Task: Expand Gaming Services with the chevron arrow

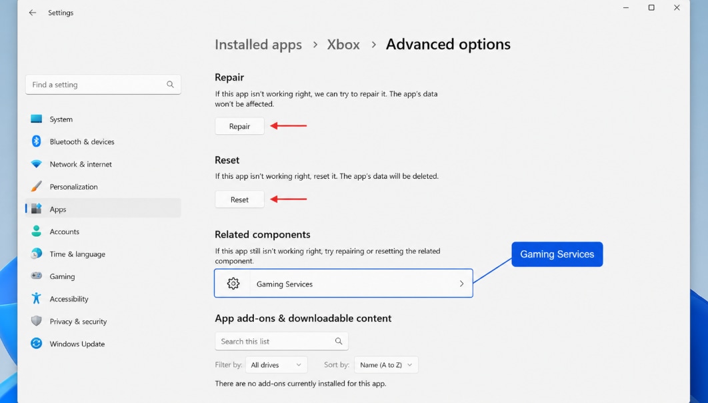Action: [461, 284]
